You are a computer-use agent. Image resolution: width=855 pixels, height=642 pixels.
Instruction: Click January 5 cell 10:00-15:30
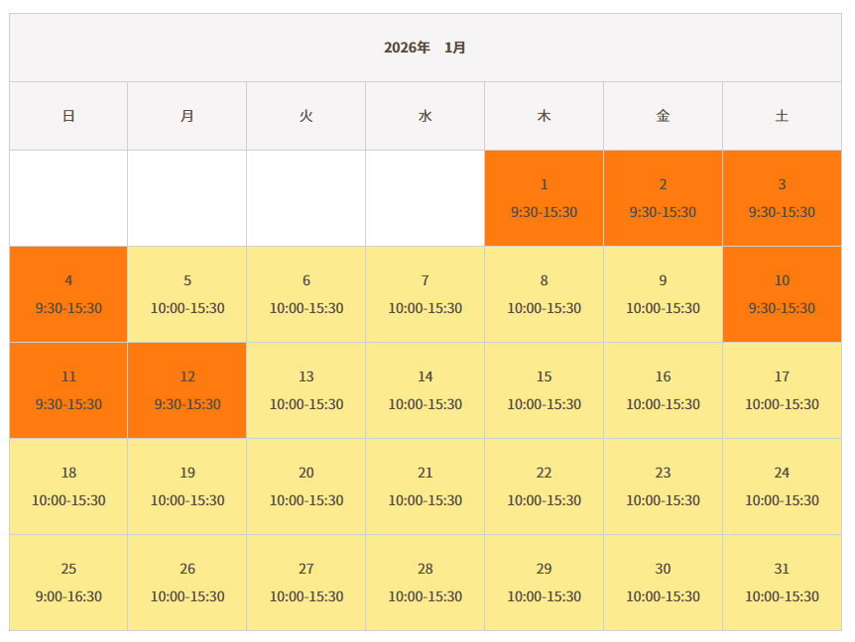187,294
